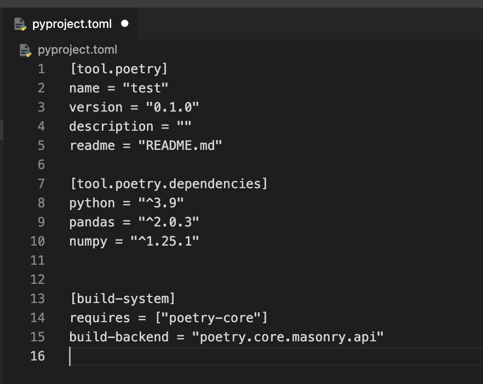This screenshot has width=483, height=384.
Task: Click the build-backend key on line 15
Action: click(119, 337)
